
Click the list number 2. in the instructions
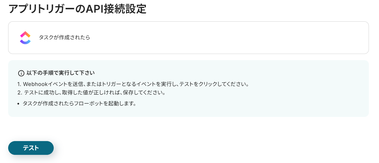20,92
